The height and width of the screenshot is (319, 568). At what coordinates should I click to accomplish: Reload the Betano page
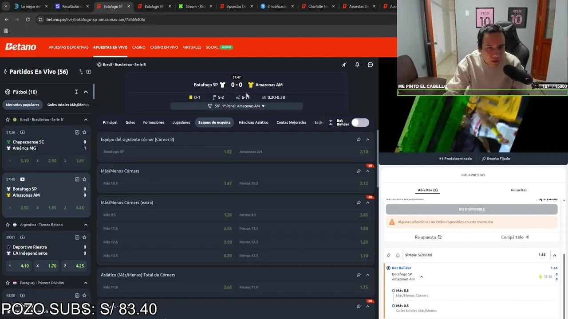(x=28, y=19)
